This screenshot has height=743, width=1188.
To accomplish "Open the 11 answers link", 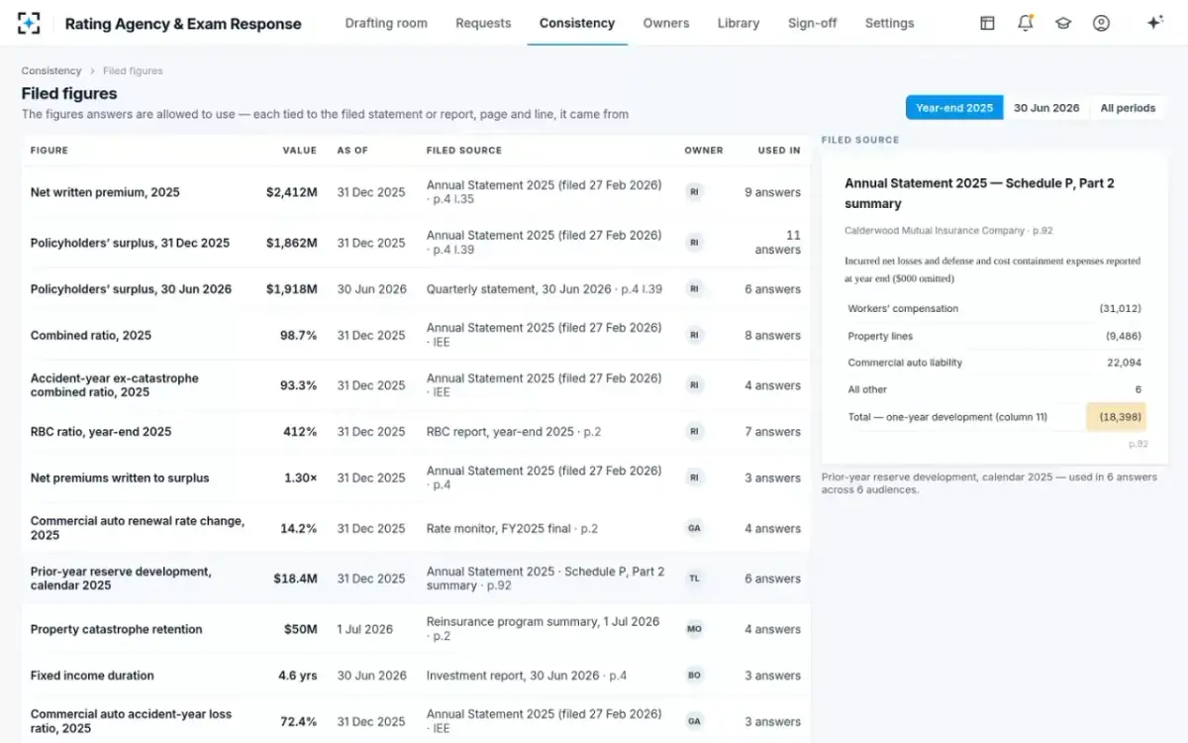I will (778, 243).
